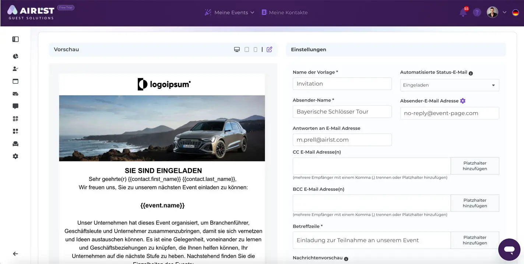This screenshot has height=264, width=524.
Task: Open the notifications bell showing 55
Action: point(463,12)
